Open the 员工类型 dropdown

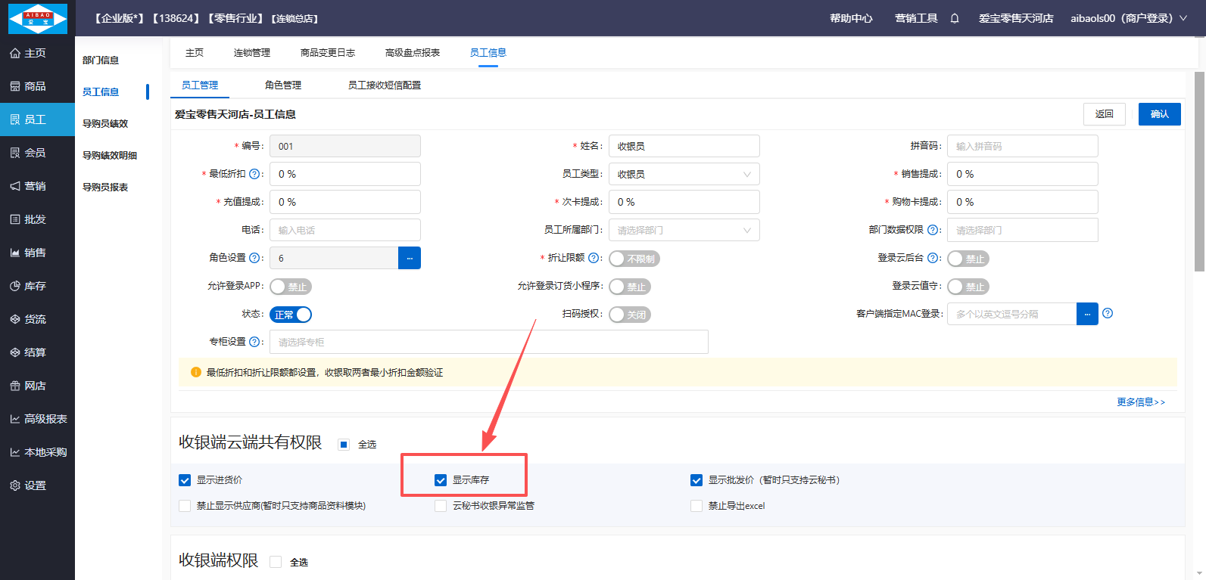pyautogui.click(x=684, y=174)
